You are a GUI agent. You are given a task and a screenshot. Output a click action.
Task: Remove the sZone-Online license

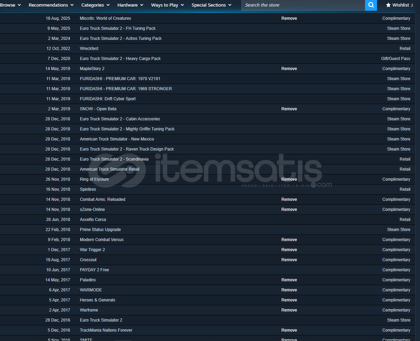click(x=289, y=210)
